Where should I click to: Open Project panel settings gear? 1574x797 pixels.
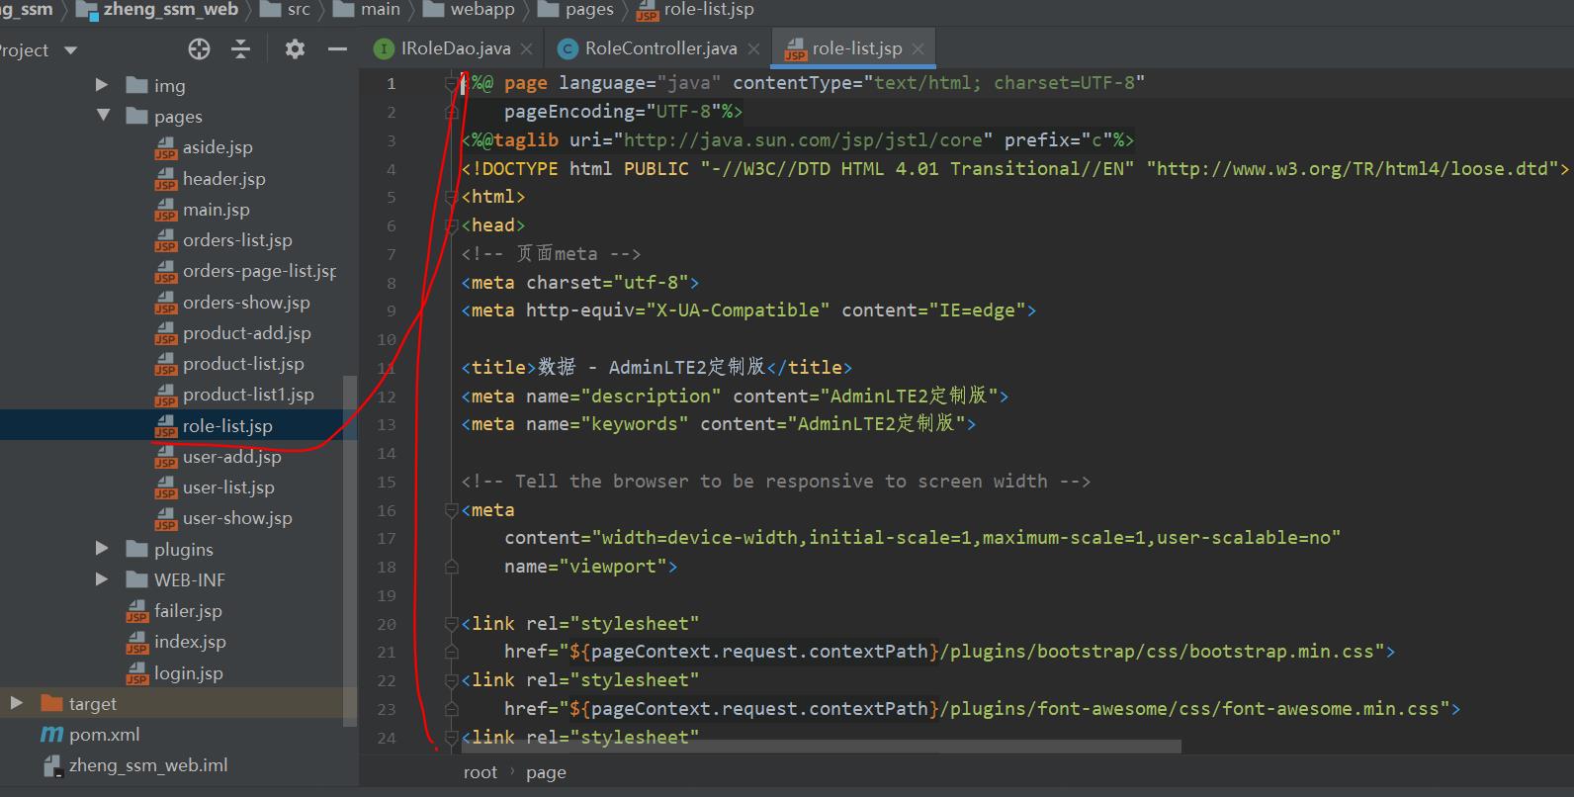295,49
